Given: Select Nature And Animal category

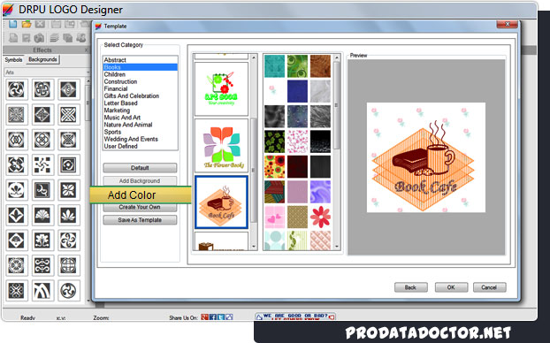Looking at the screenshot, I should (140, 125).
